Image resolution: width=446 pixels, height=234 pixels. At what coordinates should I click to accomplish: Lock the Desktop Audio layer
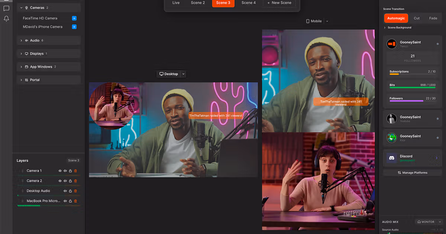tap(70, 191)
